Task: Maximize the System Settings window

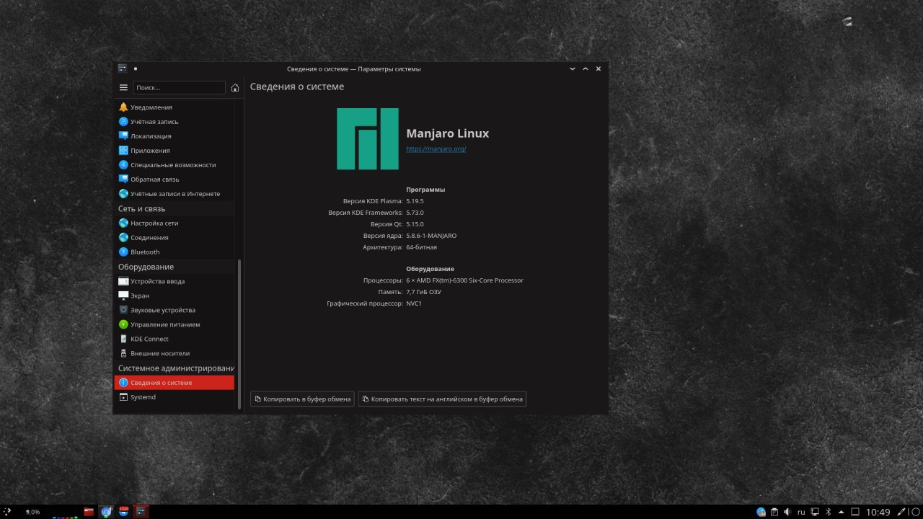Action: 586,68
